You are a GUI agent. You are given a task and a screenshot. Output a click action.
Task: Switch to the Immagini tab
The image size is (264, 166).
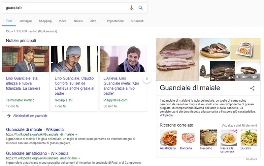click(x=26, y=21)
